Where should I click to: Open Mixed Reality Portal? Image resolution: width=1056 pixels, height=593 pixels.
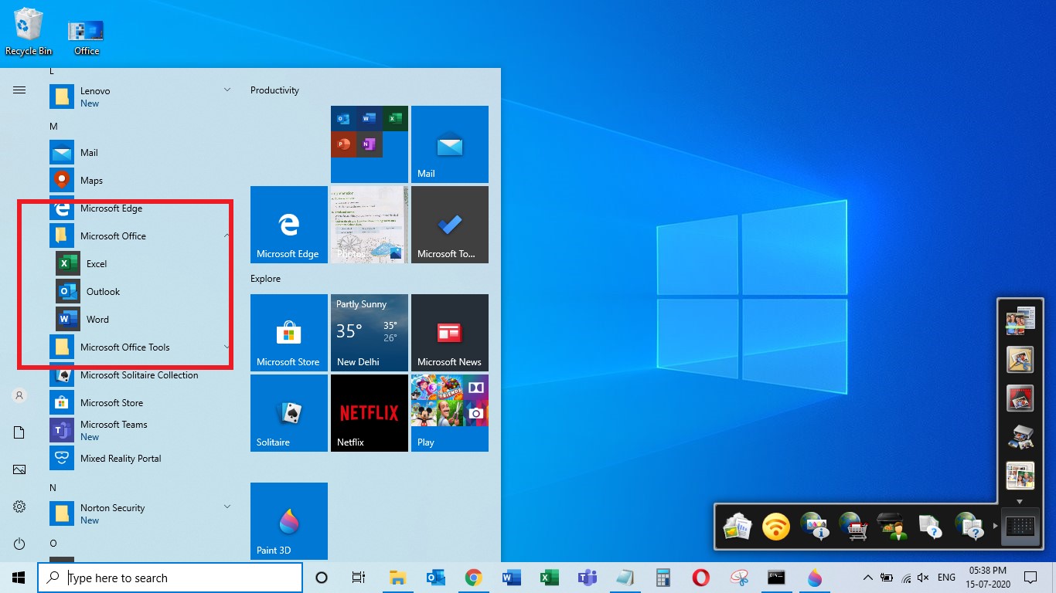tap(141, 459)
